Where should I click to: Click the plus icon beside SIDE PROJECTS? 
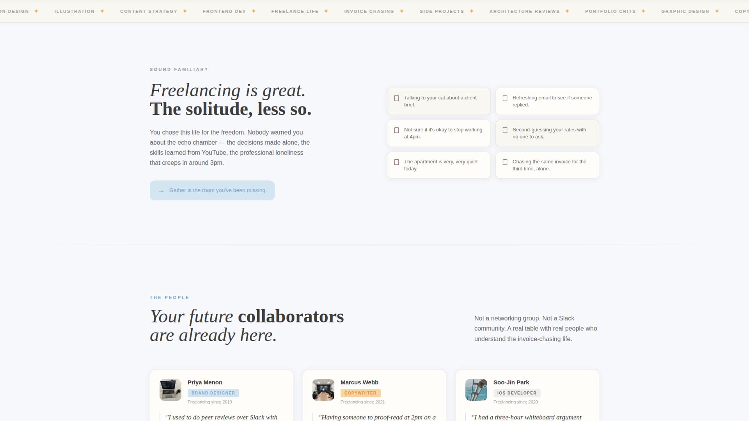(x=471, y=11)
